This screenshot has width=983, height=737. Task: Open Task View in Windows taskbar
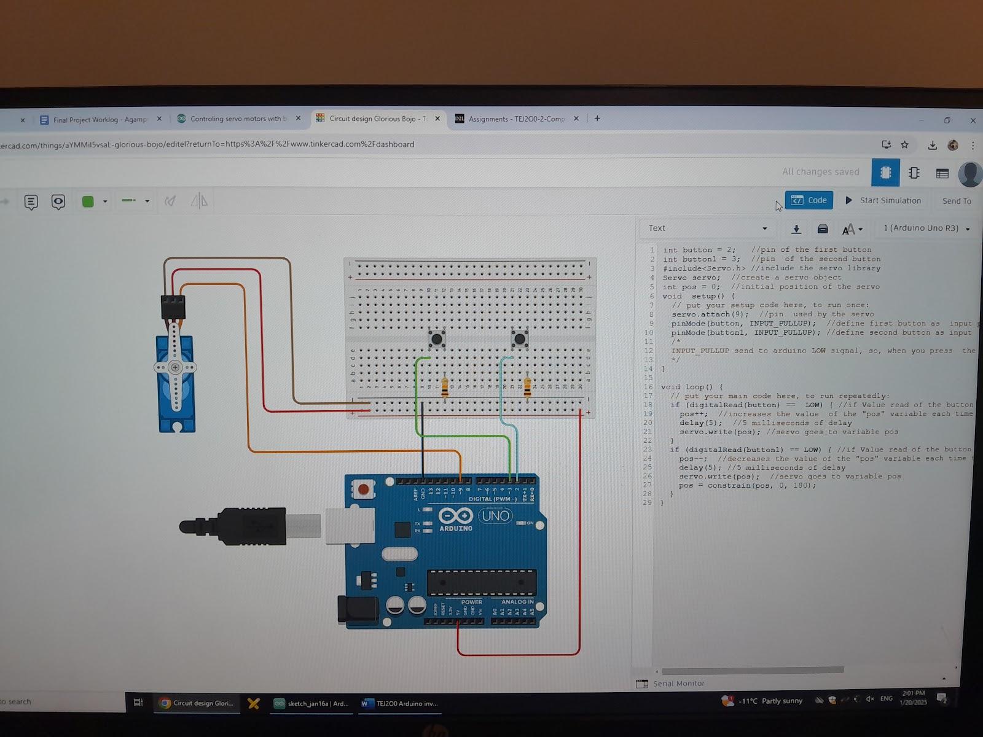(x=138, y=703)
